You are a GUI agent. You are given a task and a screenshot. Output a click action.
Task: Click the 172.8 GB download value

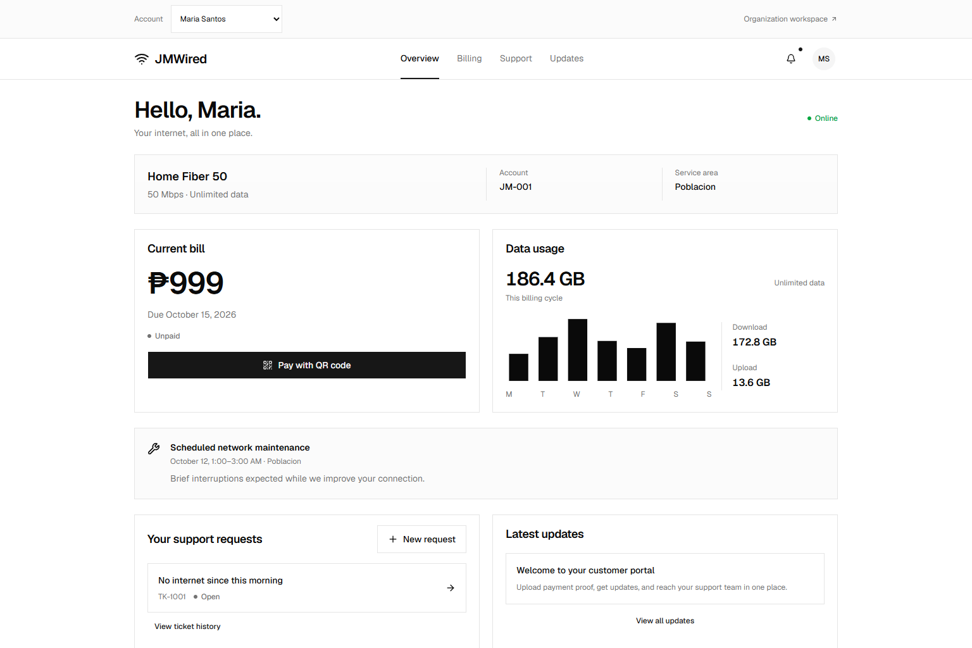tap(754, 342)
